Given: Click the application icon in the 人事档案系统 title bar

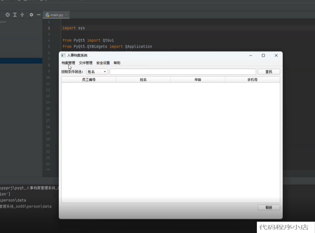Looking at the screenshot, I should click(63, 55).
